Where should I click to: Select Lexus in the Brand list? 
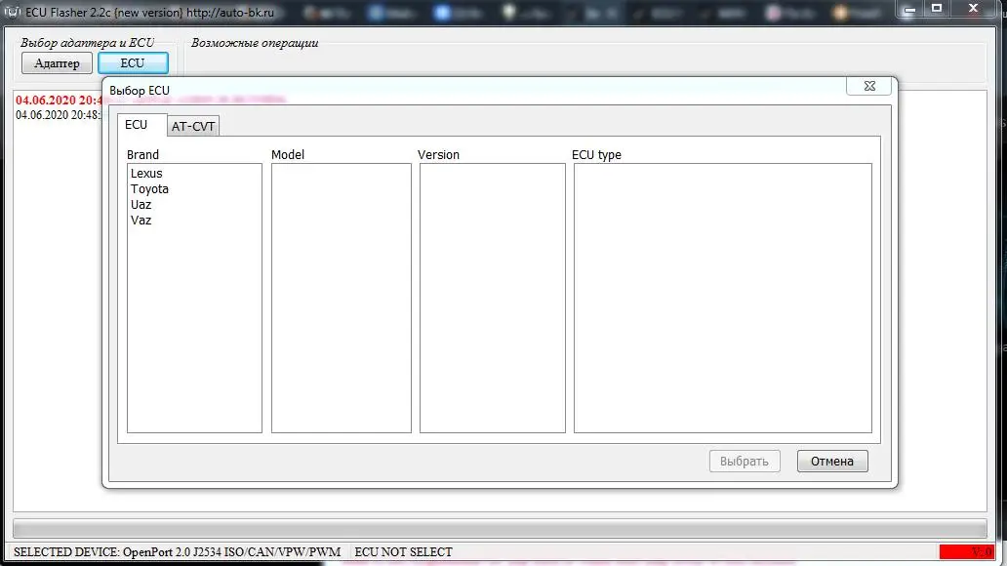pyautogui.click(x=146, y=174)
